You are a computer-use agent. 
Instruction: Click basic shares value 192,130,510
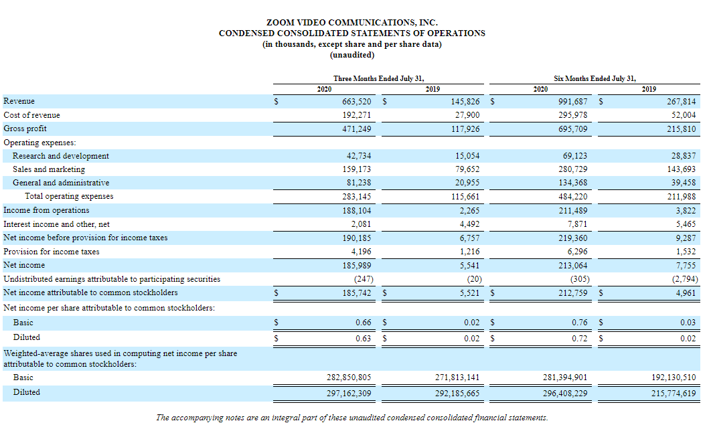(x=674, y=377)
